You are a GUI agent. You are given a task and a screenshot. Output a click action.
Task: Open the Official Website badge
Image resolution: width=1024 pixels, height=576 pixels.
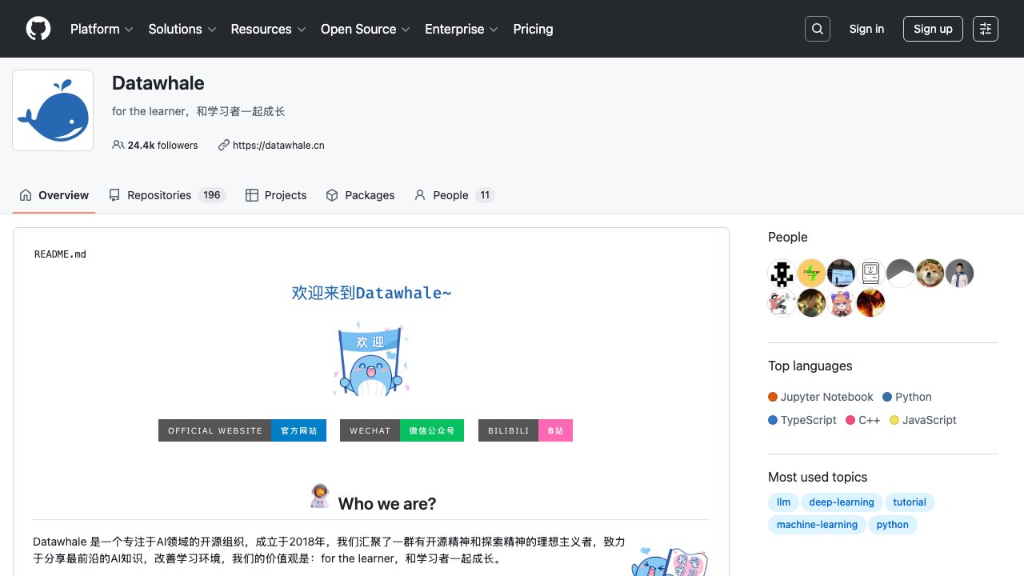point(242,430)
